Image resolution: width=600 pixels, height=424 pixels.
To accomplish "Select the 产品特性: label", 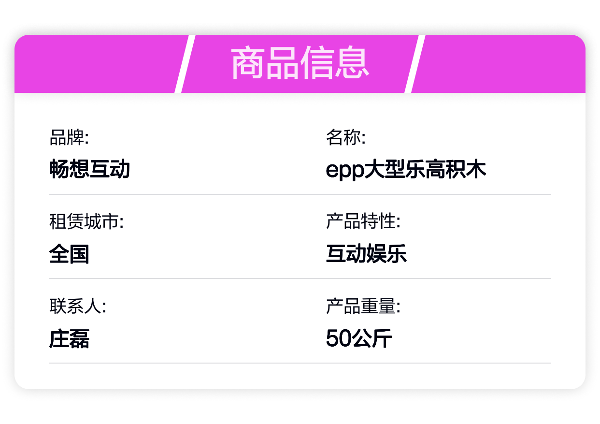I will point(363,222).
